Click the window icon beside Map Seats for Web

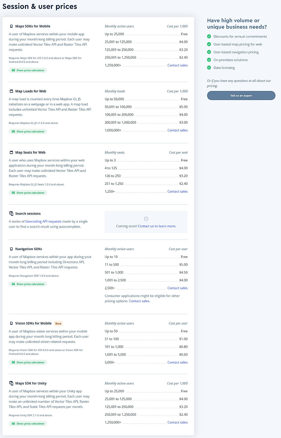(12, 152)
